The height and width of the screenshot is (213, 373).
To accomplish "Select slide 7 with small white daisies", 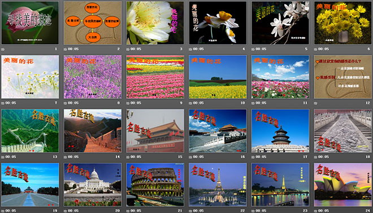I will (30, 77).
